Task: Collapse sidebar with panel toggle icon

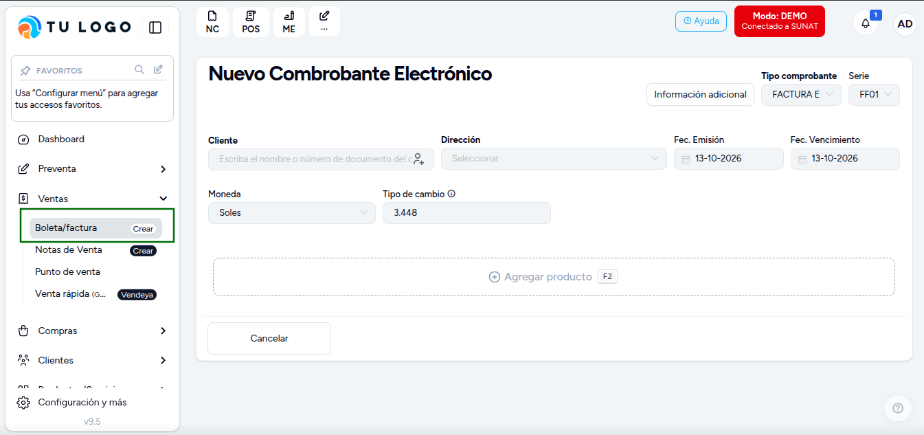Action: pos(155,27)
